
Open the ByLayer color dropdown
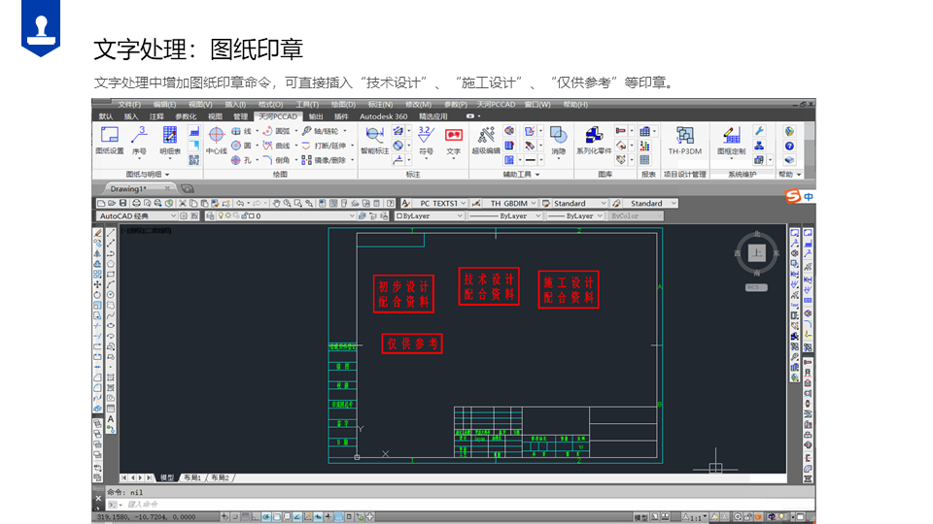click(430, 216)
